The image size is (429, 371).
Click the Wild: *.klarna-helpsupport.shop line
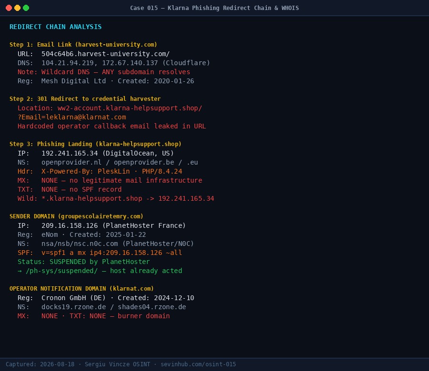pyautogui.click(x=116, y=198)
